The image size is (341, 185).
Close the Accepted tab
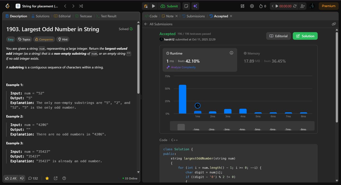tap(231, 16)
